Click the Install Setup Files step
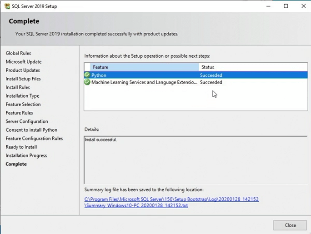The height and width of the screenshot is (234, 311). (23, 79)
